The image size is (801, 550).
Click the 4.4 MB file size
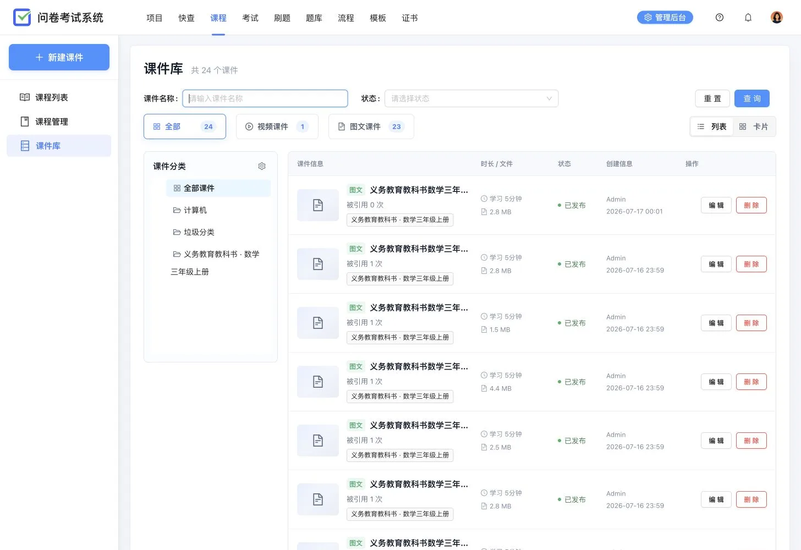point(501,388)
